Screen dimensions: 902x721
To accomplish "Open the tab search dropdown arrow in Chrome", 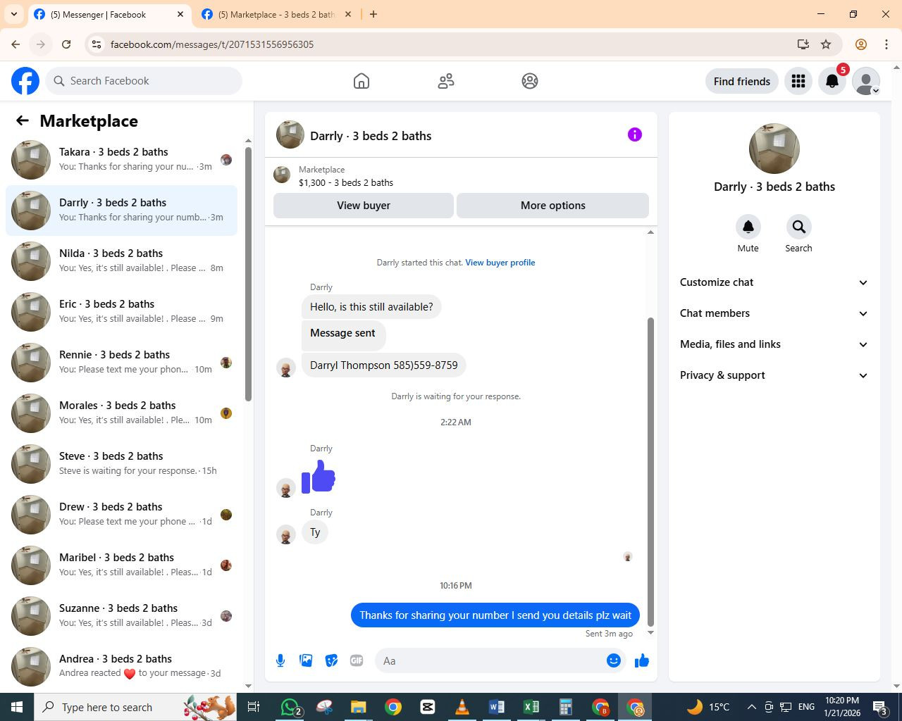I will 13,14.
